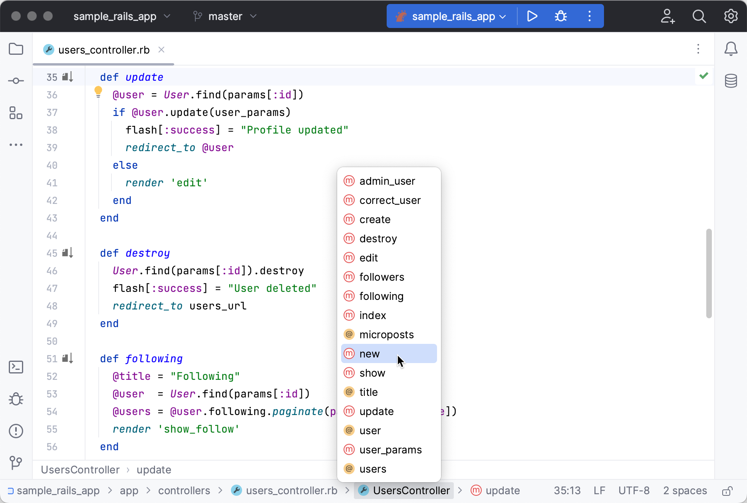Image resolution: width=747 pixels, height=503 pixels.
Task: Expand the sample_rails_app project dropdown
Action: [121, 16]
